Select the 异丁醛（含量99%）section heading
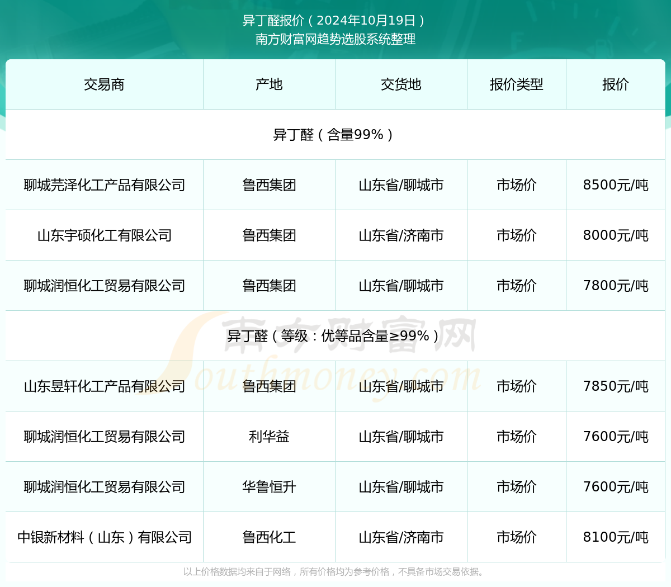The height and width of the screenshot is (587, 671). 335,135
